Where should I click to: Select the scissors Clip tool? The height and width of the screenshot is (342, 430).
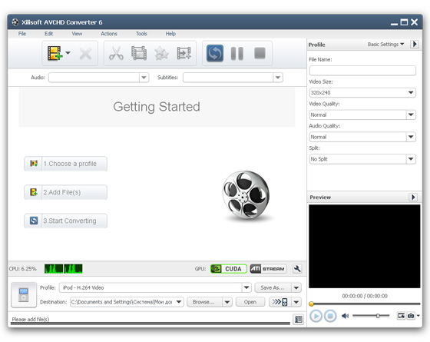(x=116, y=53)
